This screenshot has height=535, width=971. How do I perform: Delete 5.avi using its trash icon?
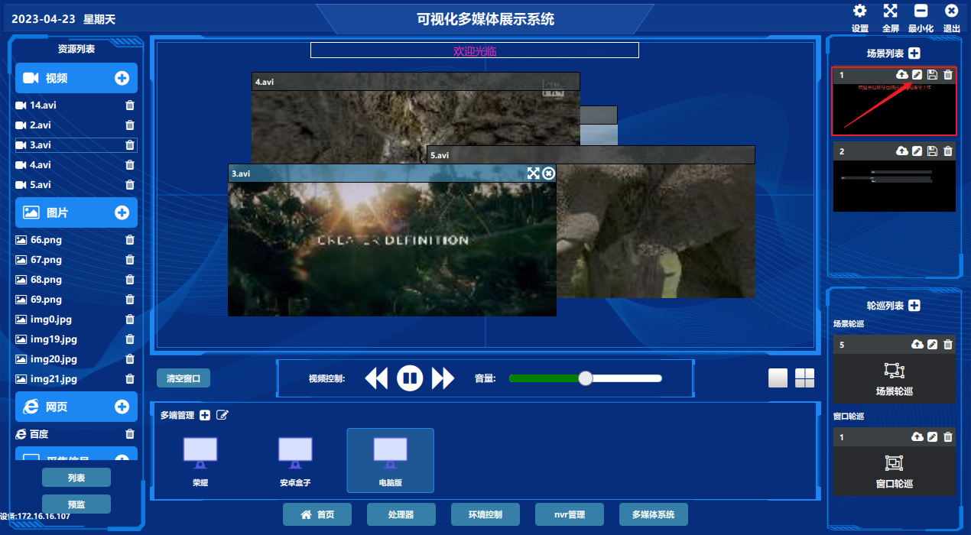click(x=130, y=185)
